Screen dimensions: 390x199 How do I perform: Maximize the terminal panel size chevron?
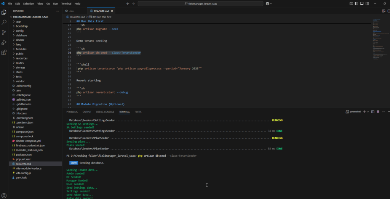point(388,112)
